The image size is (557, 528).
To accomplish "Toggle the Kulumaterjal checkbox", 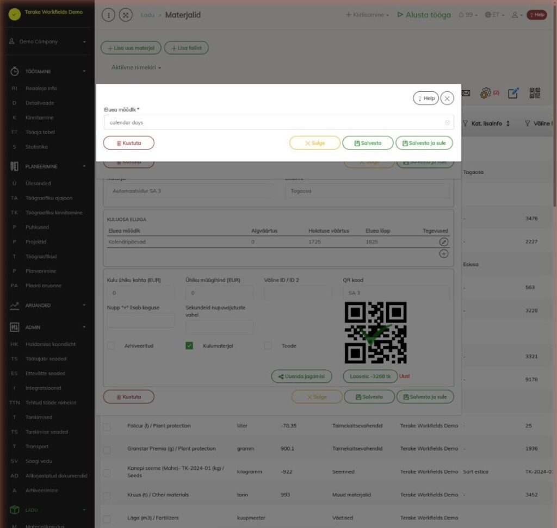I will click(x=189, y=346).
